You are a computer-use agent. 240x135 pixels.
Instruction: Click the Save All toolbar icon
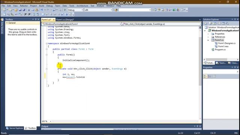(24, 10)
